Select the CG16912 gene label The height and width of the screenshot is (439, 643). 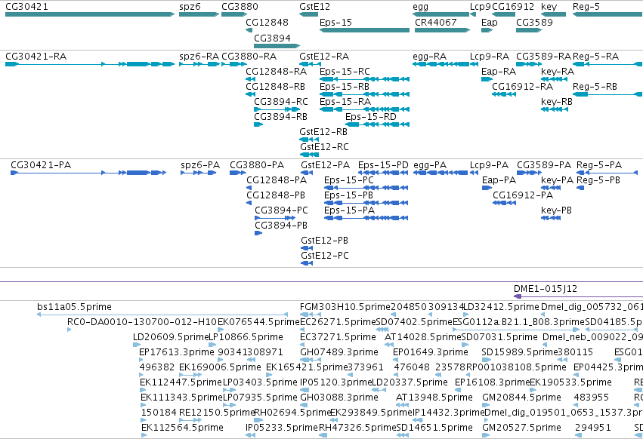click(512, 7)
